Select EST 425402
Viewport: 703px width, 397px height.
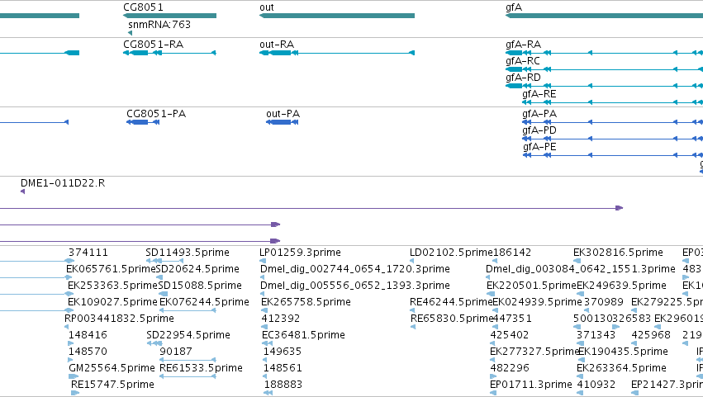pos(510,336)
